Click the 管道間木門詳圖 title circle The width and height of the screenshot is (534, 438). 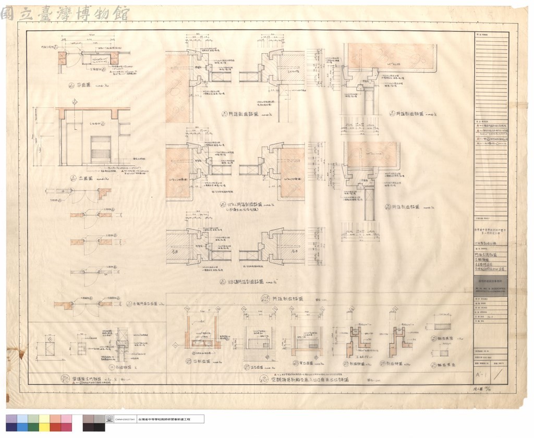coord(65,379)
